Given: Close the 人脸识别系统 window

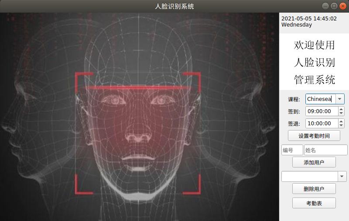Looking at the screenshot, I should 343,6.
